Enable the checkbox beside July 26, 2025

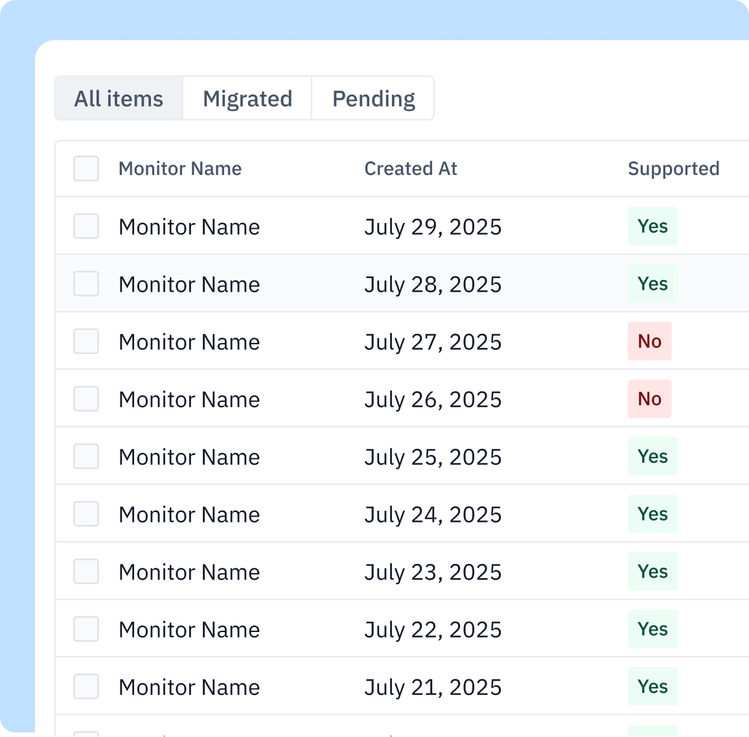click(86, 399)
